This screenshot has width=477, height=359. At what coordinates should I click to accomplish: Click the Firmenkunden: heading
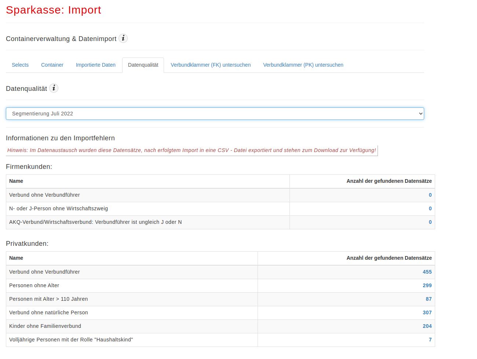[29, 167]
